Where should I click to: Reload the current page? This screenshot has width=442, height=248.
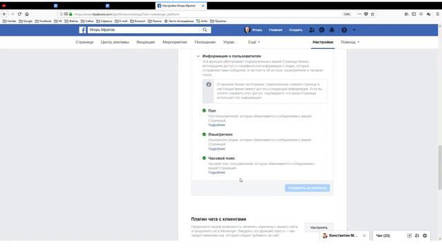point(19,14)
